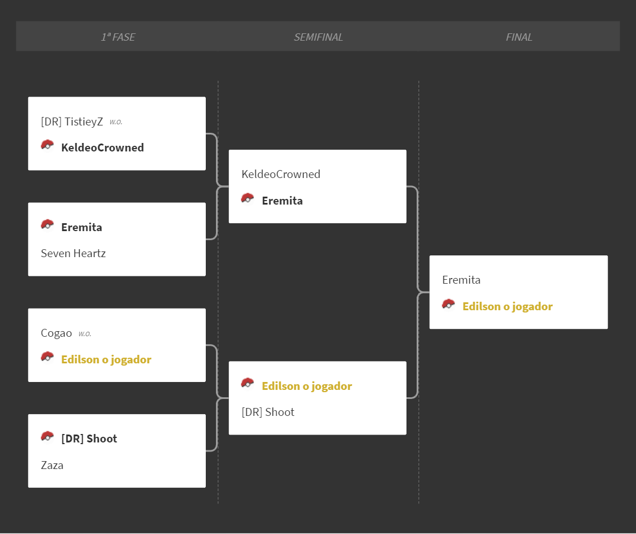The width and height of the screenshot is (636, 534).
Task: Click Pokéball icon beside Edilson o jogador in semifinal
Action: pos(248,383)
